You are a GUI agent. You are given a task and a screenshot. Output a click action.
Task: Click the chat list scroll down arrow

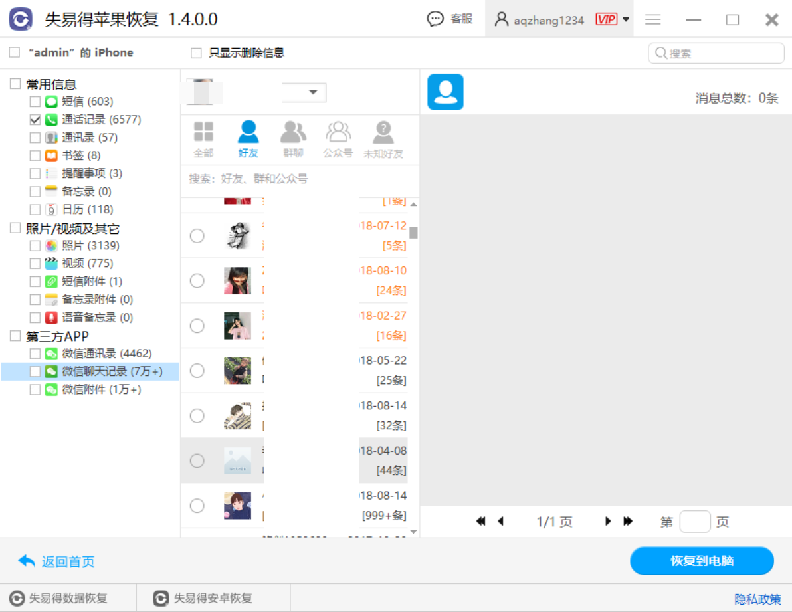coord(414,531)
